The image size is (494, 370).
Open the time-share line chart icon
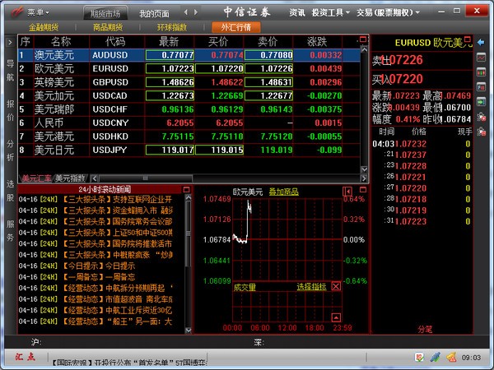[481, 58]
